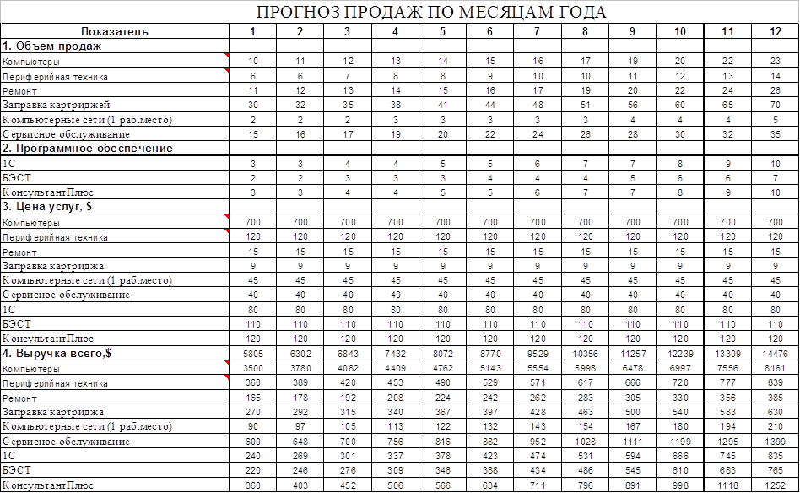Select total revenue cell with value 14476
The image size is (800, 493).
tap(775, 354)
